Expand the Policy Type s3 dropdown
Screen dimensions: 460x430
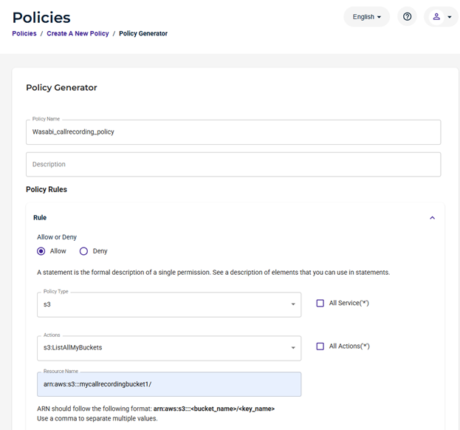(169, 304)
